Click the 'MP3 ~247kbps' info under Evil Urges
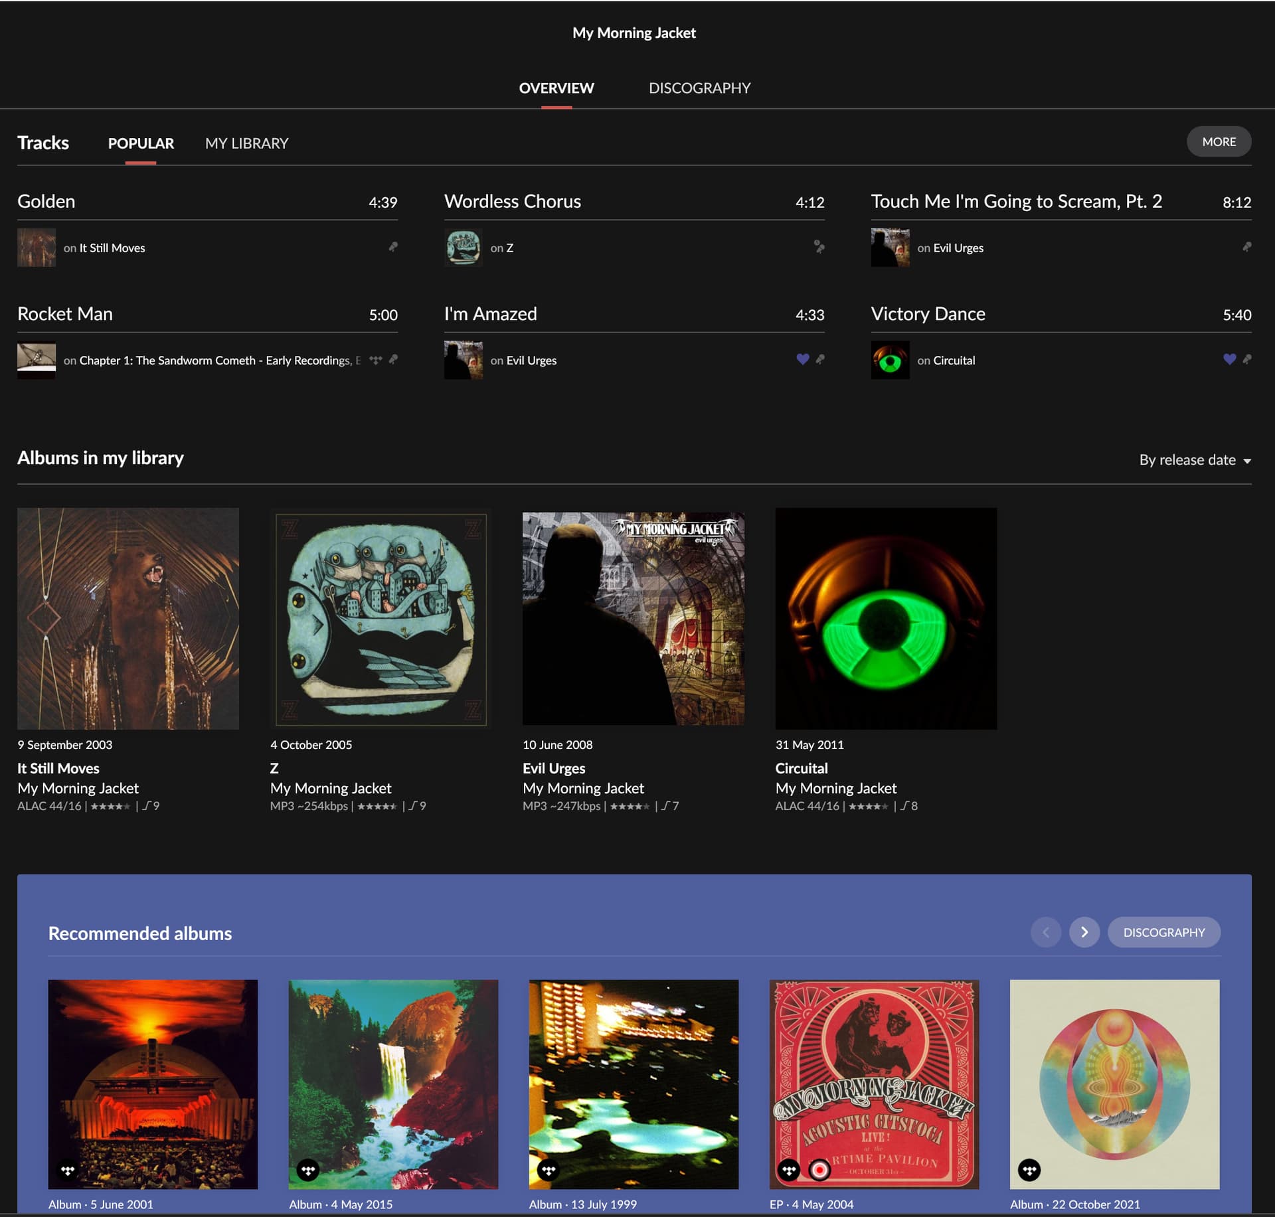This screenshot has height=1217, width=1275. point(562,806)
